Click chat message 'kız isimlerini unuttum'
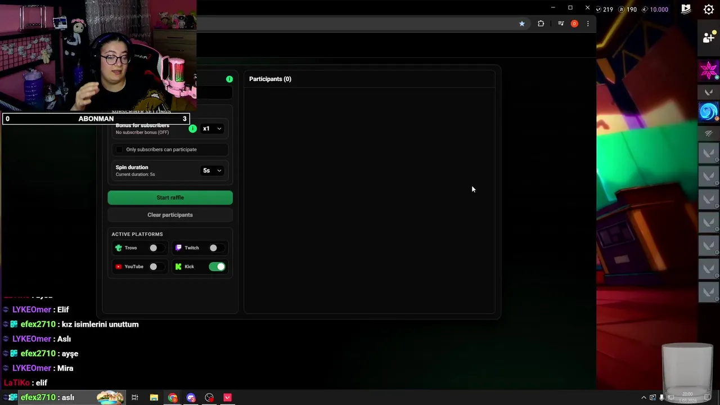The height and width of the screenshot is (405, 720). tap(100, 324)
